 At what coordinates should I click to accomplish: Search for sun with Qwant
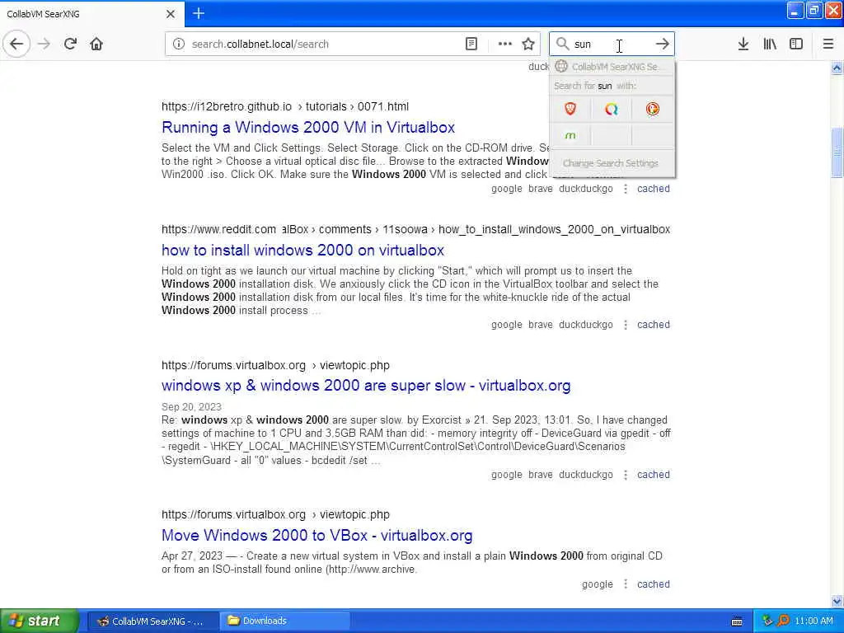[x=611, y=110]
